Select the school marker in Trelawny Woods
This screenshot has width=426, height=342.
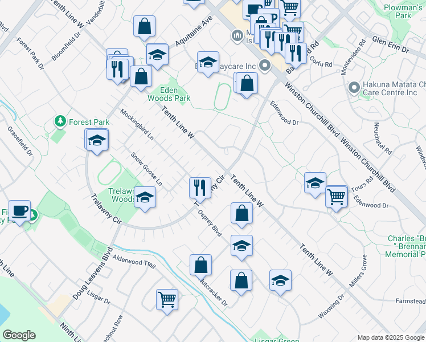click(145, 198)
